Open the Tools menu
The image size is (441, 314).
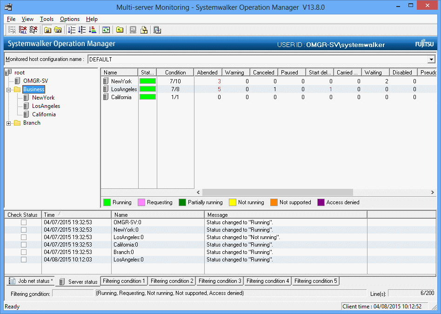point(47,19)
